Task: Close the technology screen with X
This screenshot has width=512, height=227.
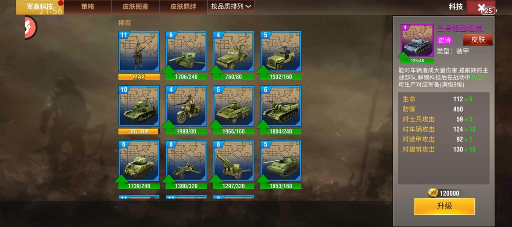Action: click(x=481, y=7)
